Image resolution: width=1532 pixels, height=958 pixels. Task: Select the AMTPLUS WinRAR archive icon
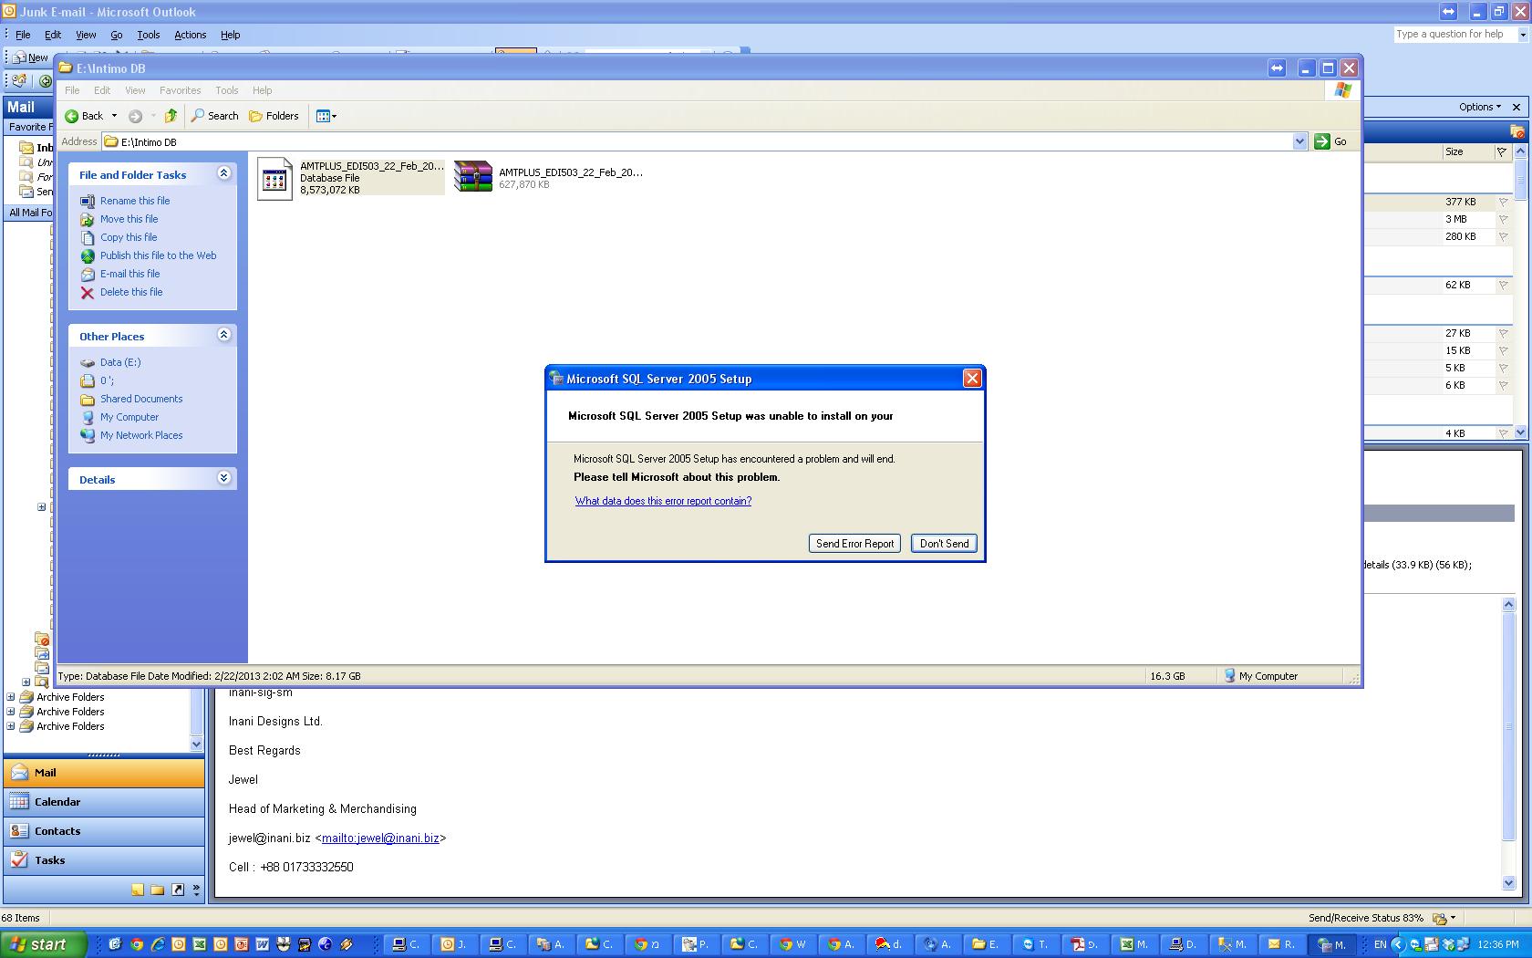[473, 177]
